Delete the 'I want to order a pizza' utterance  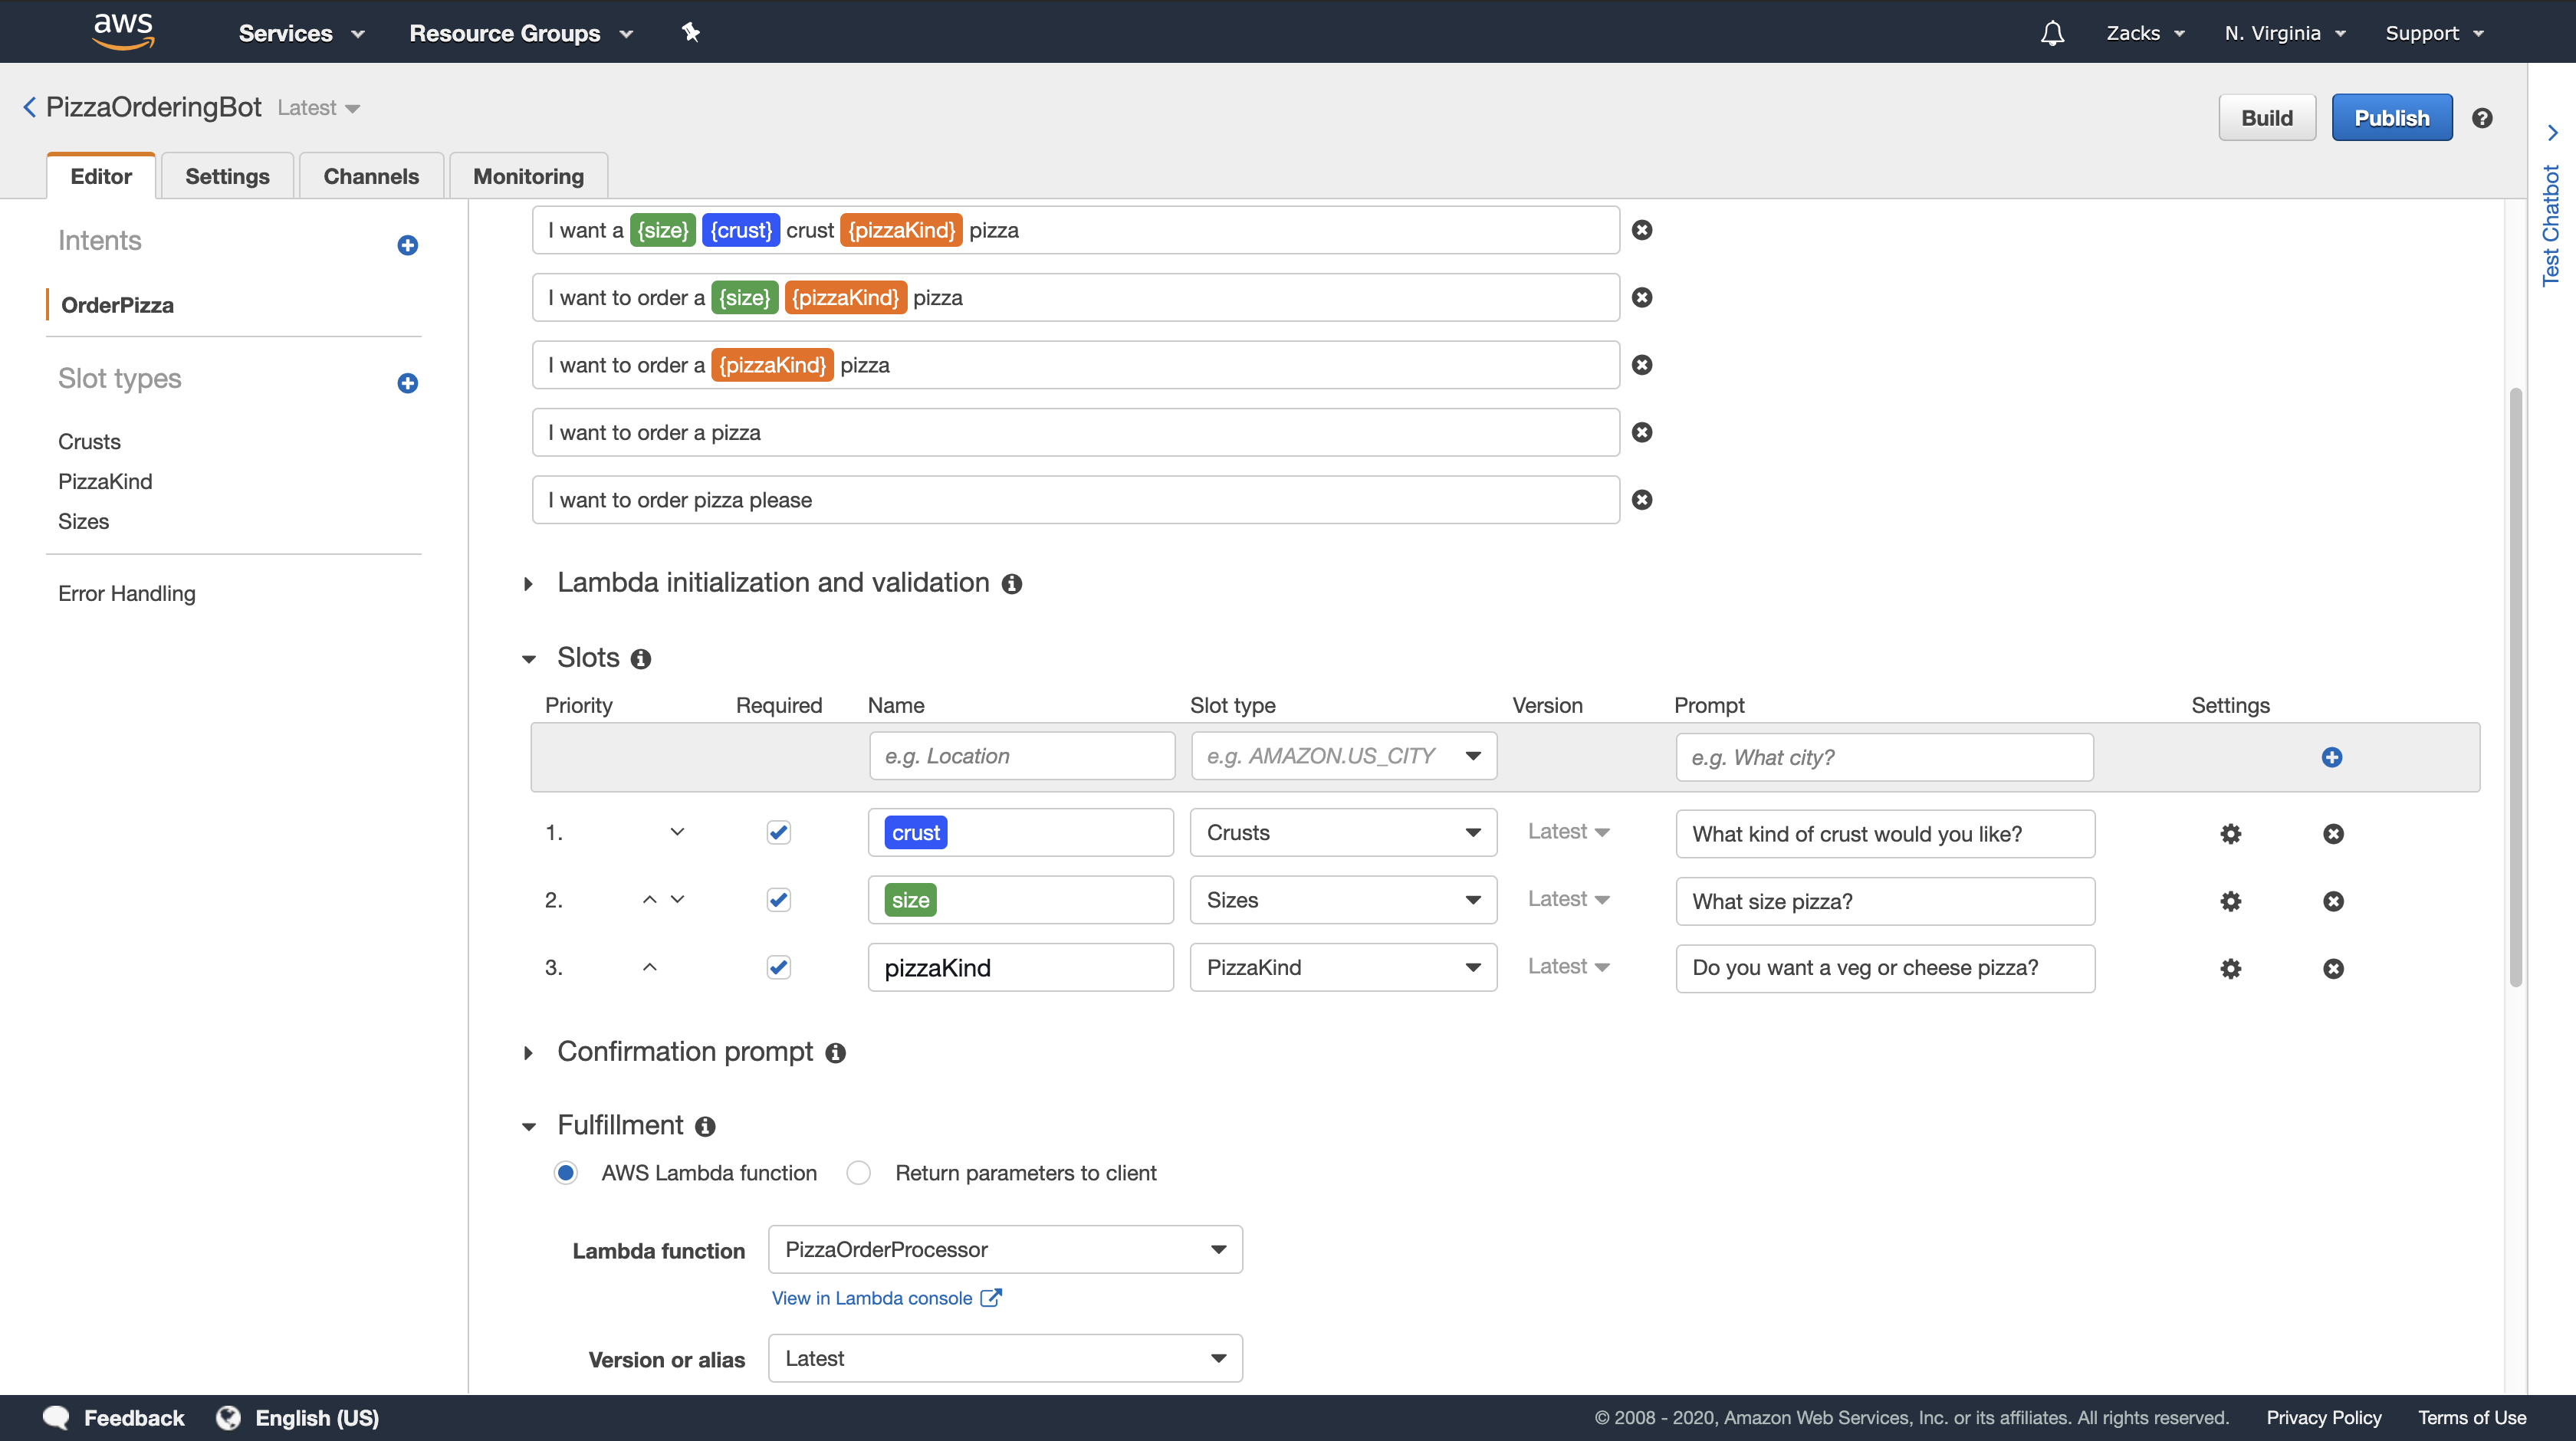(1642, 432)
